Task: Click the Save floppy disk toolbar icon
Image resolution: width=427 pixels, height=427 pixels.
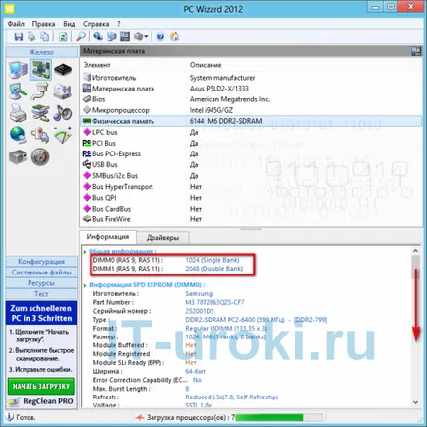Action: [x=19, y=36]
